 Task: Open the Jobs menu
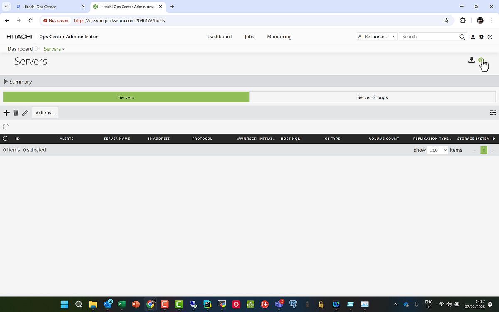click(x=249, y=37)
